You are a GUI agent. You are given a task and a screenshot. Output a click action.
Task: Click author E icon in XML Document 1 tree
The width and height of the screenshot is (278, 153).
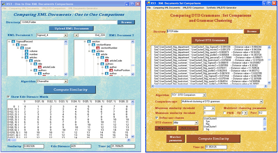pos(40,73)
